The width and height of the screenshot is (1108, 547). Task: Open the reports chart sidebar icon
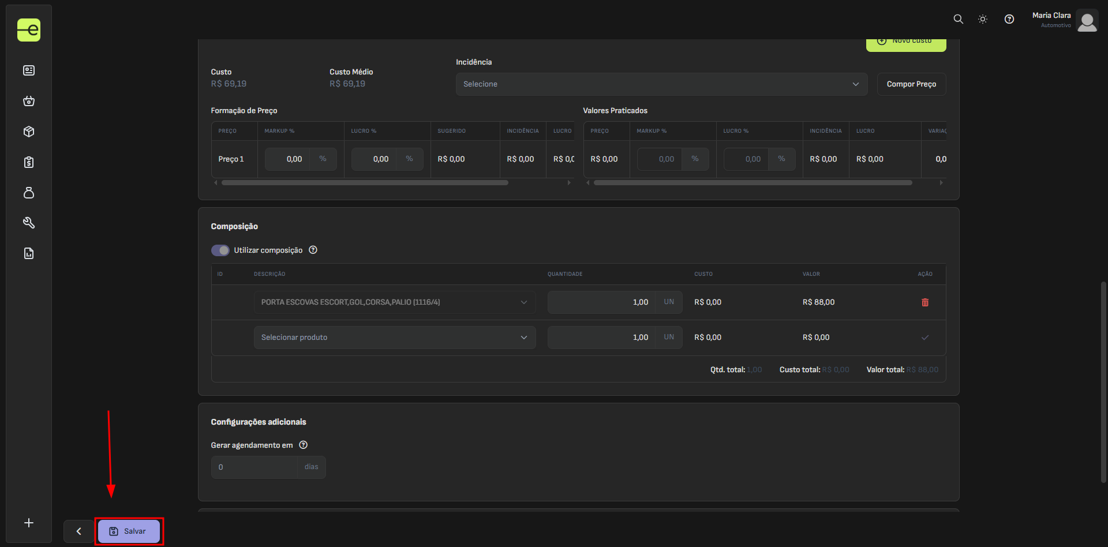click(29, 253)
